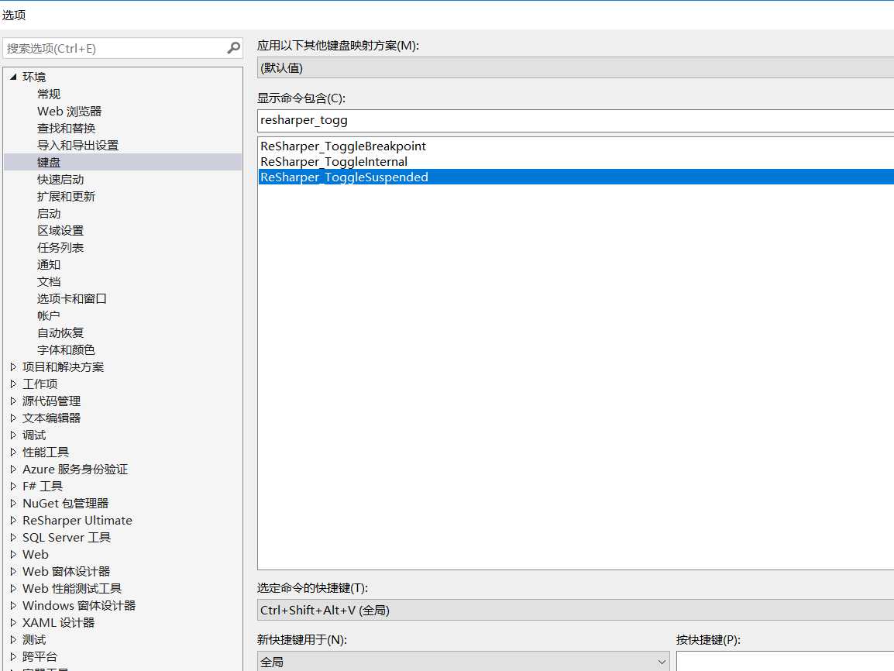894x671 pixels.
Task: Select 自动恢复 in the tree
Action: tap(60, 333)
